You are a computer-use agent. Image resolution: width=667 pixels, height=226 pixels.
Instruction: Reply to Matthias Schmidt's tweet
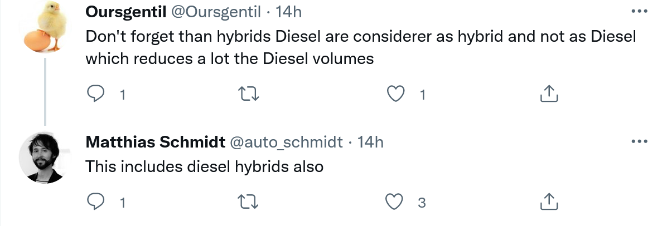coord(96,201)
